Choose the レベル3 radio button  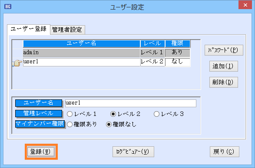pyautogui.click(x=169, y=114)
